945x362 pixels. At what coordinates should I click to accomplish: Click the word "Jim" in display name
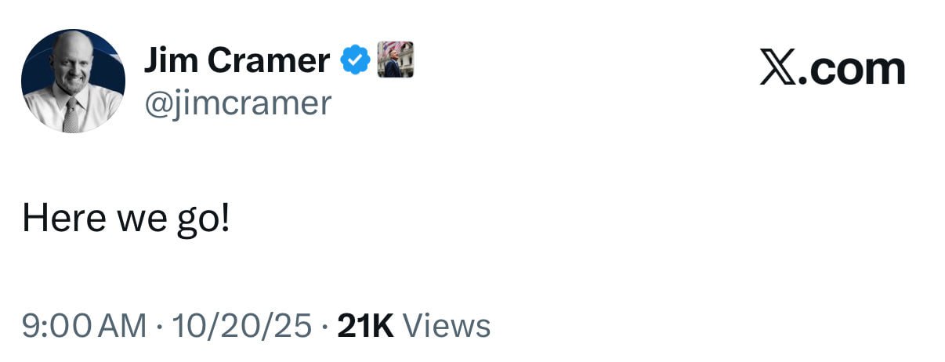pyautogui.click(x=170, y=60)
